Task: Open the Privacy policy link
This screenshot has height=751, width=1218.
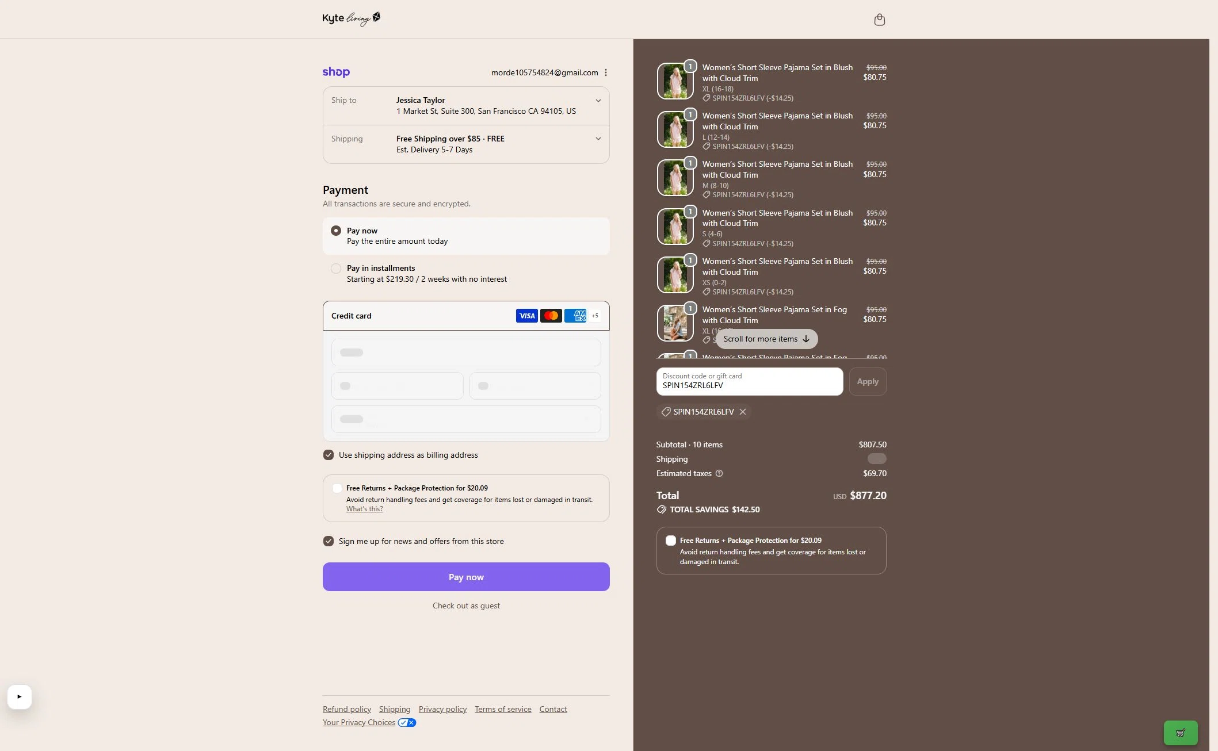Action: pos(442,709)
